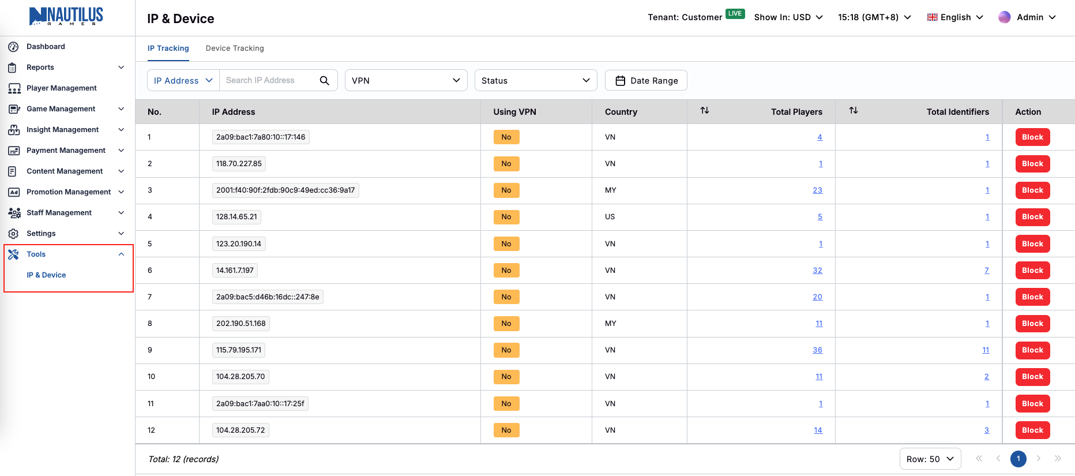Open the Status filter dropdown
1075x476 pixels.
click(536, 81)
